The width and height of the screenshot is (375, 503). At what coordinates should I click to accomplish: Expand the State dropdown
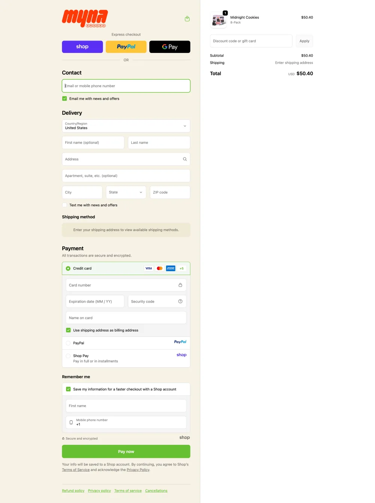(126, 192)
